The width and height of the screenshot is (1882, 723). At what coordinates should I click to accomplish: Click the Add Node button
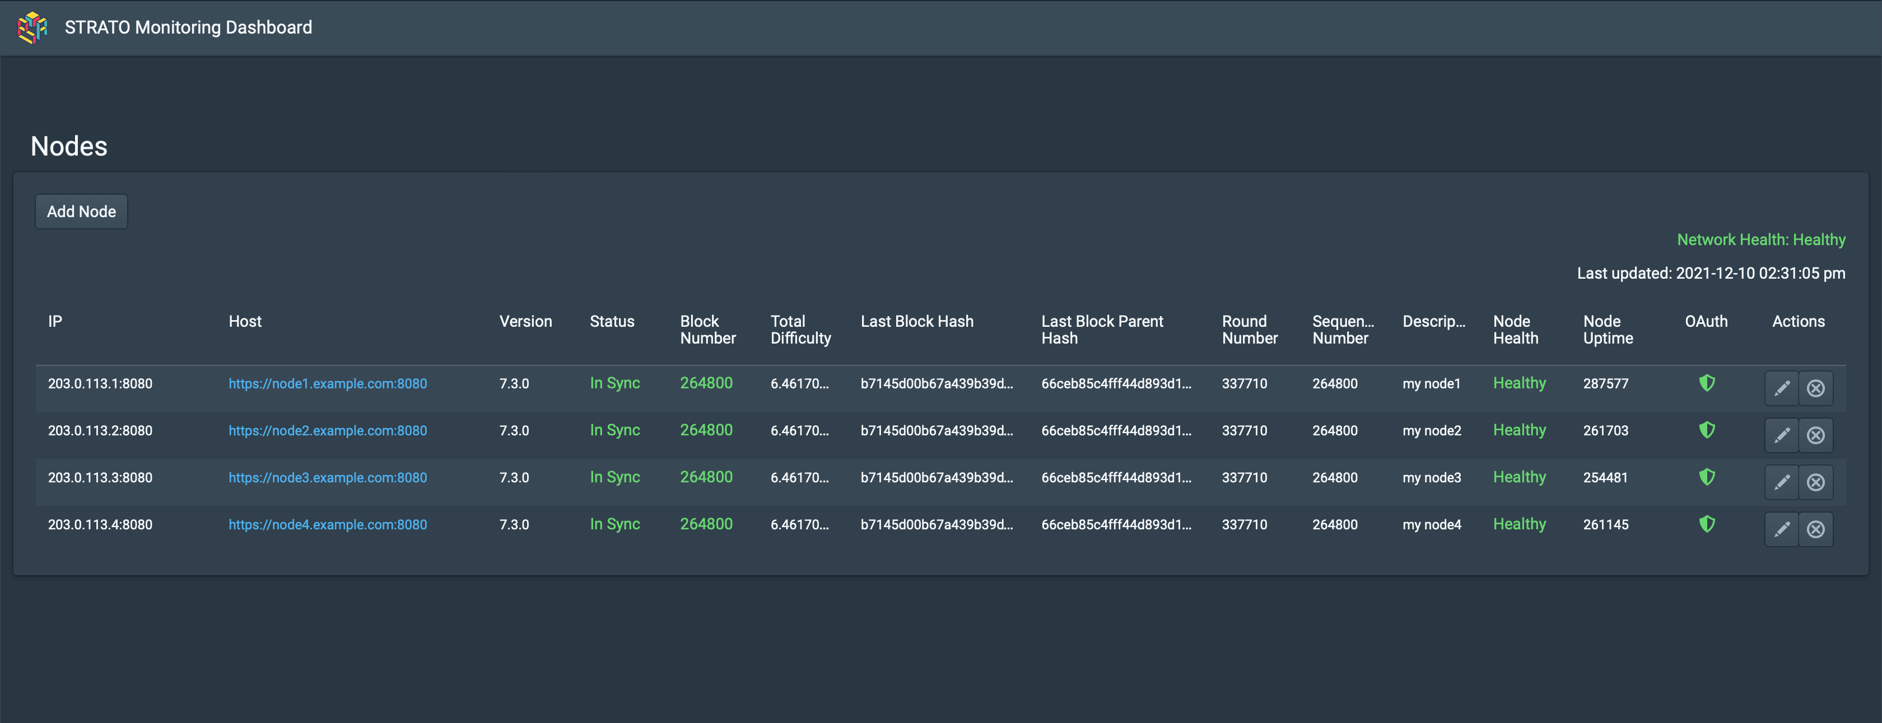click(x=81, y=211)
